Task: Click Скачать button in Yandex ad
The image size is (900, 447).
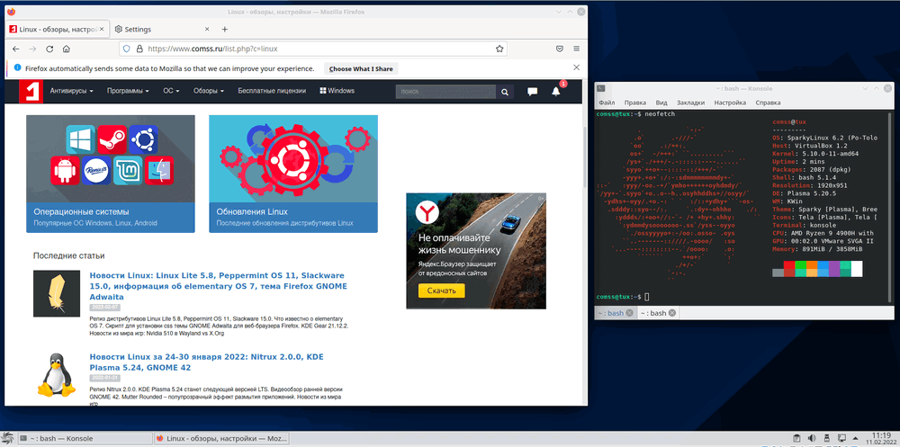Action: [441, 291]
